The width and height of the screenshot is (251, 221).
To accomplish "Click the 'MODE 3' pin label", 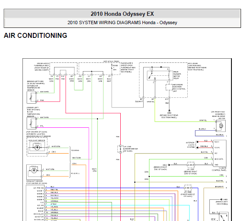I will coord(40,196).
